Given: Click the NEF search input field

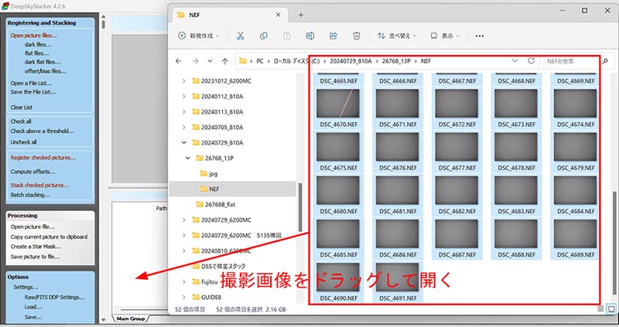Looking at the screenshot, I should click(x=571, y=60).
